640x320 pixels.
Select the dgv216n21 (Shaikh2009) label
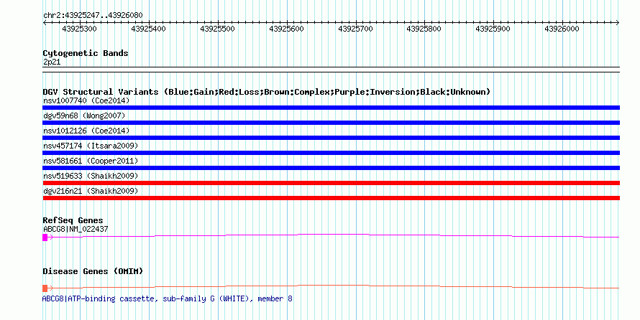(91, 191)
